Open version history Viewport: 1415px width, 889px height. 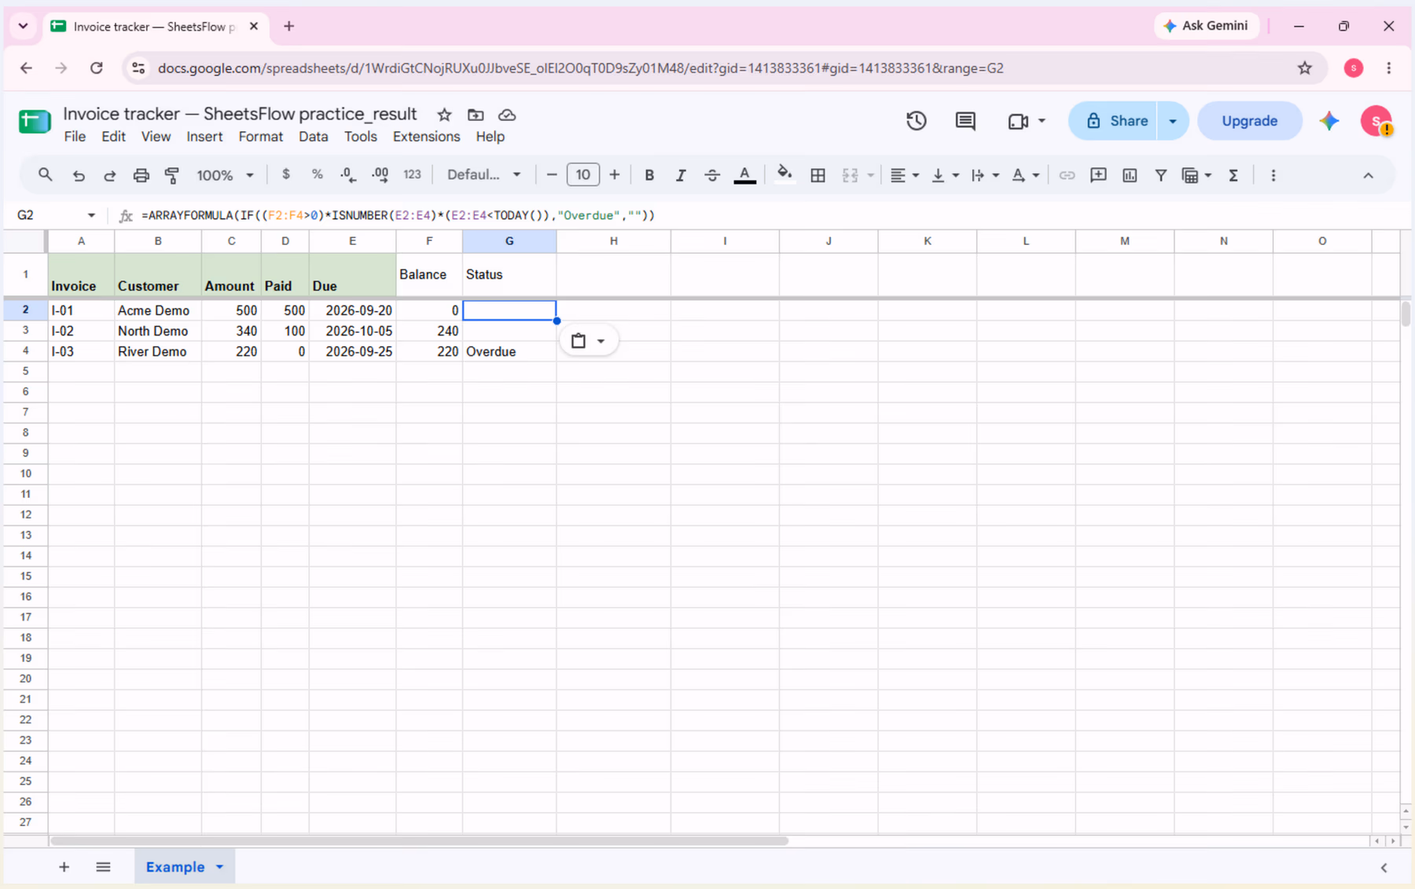click(916, 121)
